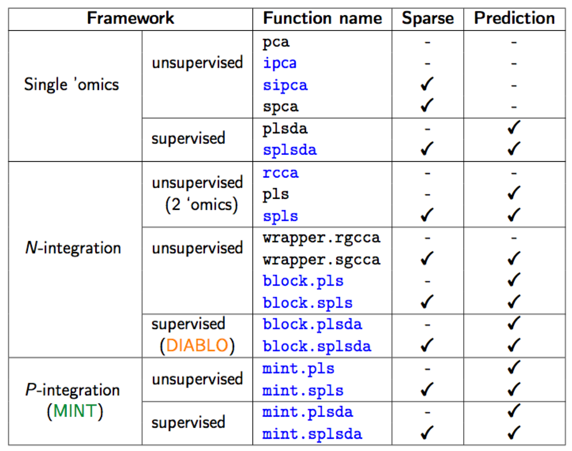Open the mint.splsda function link
The width and height of the screenshot is (572, 451).
pyautogui.click(x=312, y=434)
